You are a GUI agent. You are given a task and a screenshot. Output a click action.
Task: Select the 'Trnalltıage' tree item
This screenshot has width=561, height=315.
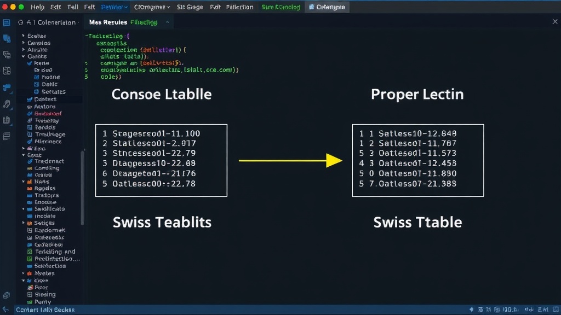[50, 135]
